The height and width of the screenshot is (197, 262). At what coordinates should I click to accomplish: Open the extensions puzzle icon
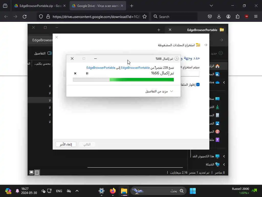(237, 17)
